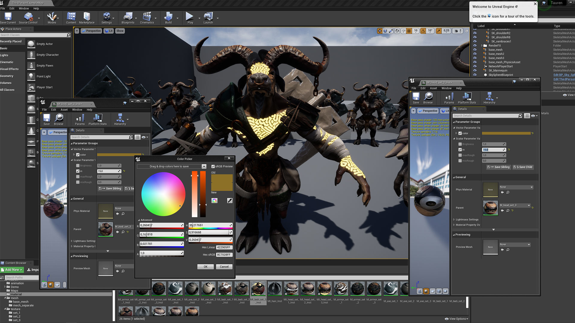The height and width of the screenshot is (323, 575).
Task: Click Cancel in Color Picker
Action: (224, 267)
